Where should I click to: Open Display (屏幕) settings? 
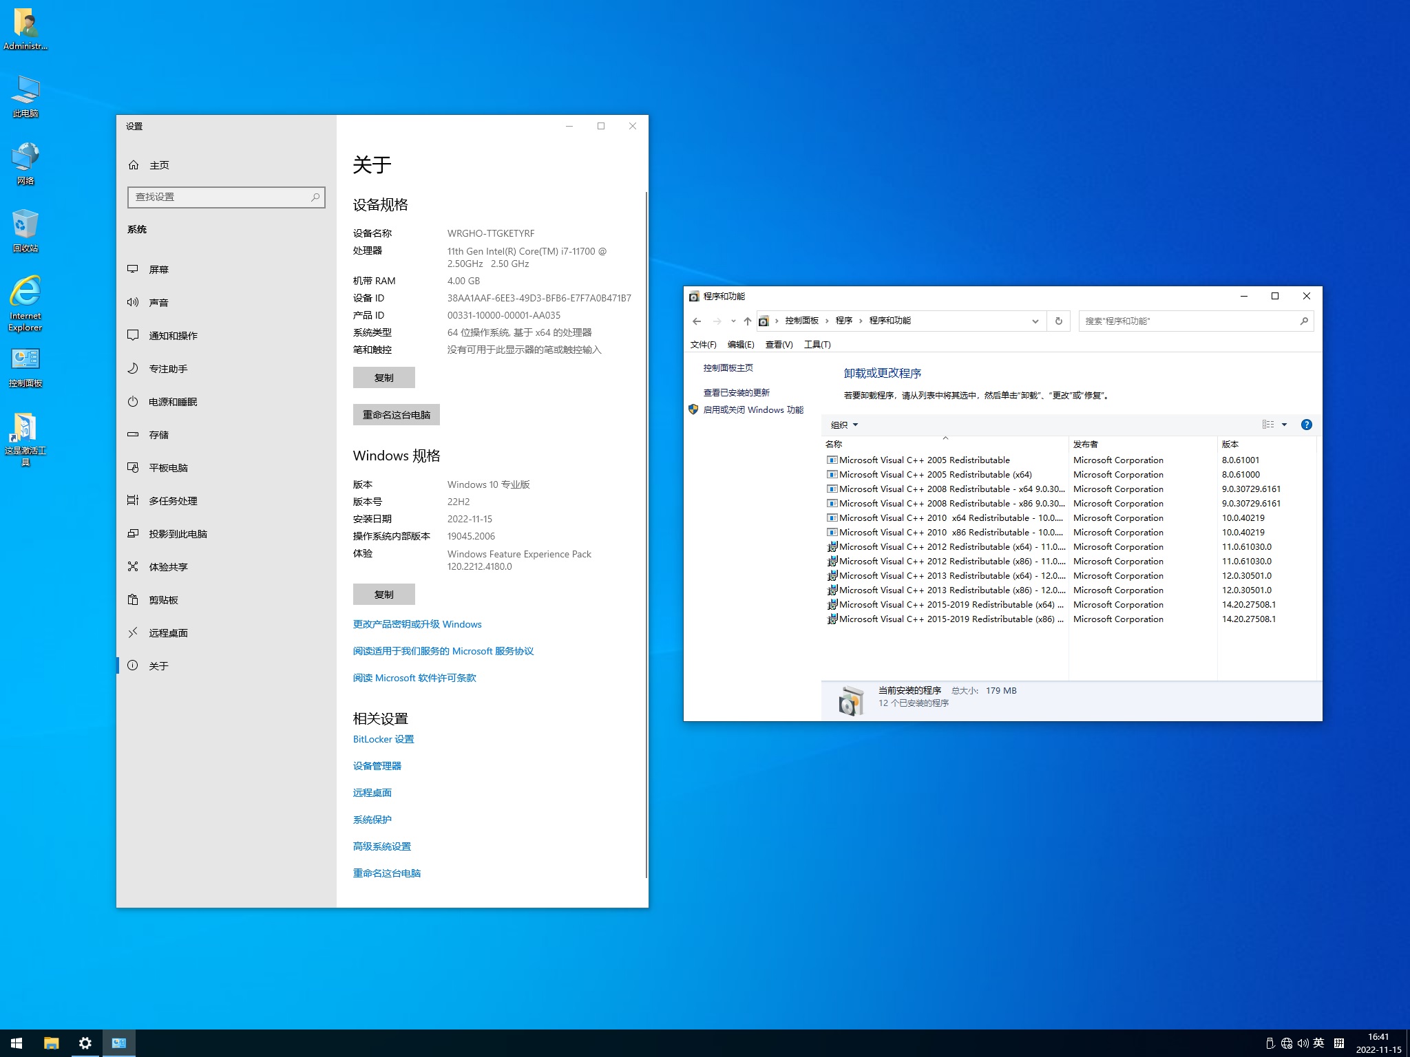[x=226, y=269]
